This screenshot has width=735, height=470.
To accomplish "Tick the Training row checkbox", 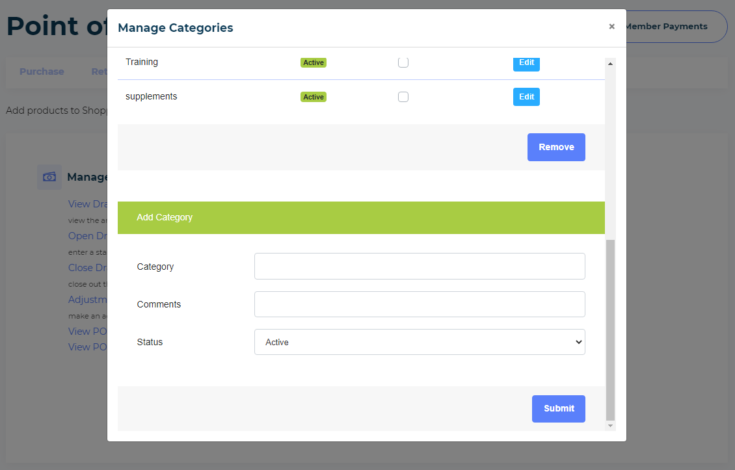I will pos(403,62).
